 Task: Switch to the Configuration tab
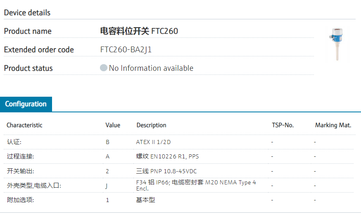point(26,104)
